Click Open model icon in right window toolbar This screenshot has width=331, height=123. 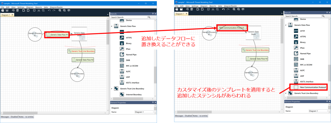click(177, 9)
